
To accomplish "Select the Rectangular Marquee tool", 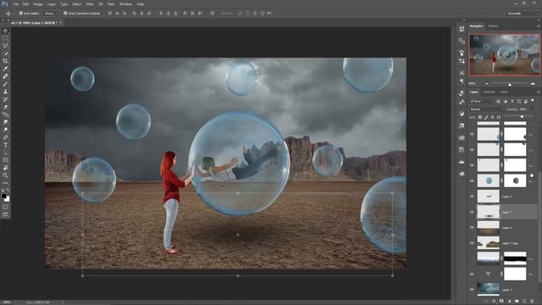I will [5, 38].
